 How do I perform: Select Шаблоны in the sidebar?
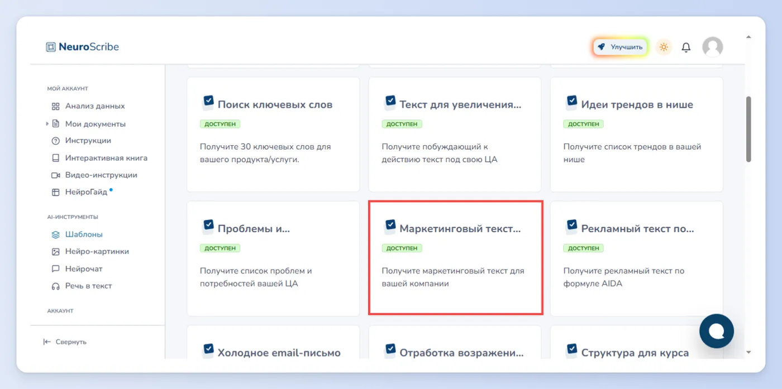[84, 234]
